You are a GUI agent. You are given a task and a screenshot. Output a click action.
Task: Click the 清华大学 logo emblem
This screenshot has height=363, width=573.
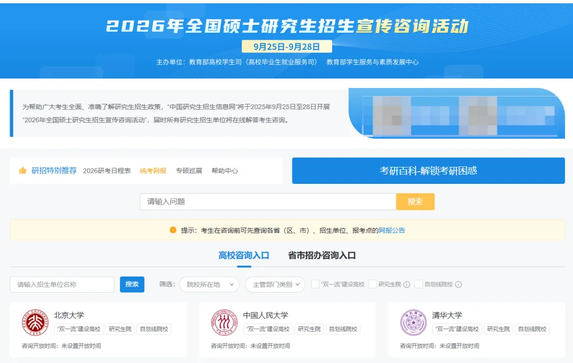coord(413,323)
